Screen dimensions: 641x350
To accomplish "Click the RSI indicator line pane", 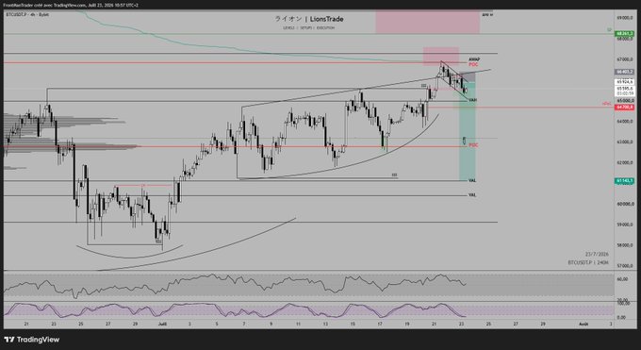I will tap(308, 285).
